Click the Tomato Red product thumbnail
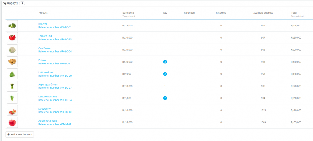The height and width of the screenshot is (141, 313). 12,38
